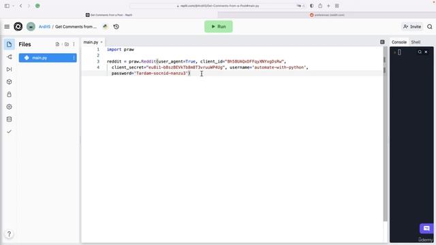Invite collaborators with the Invite button
Viewport: 436px width, 245px height.
click(412, 27)
